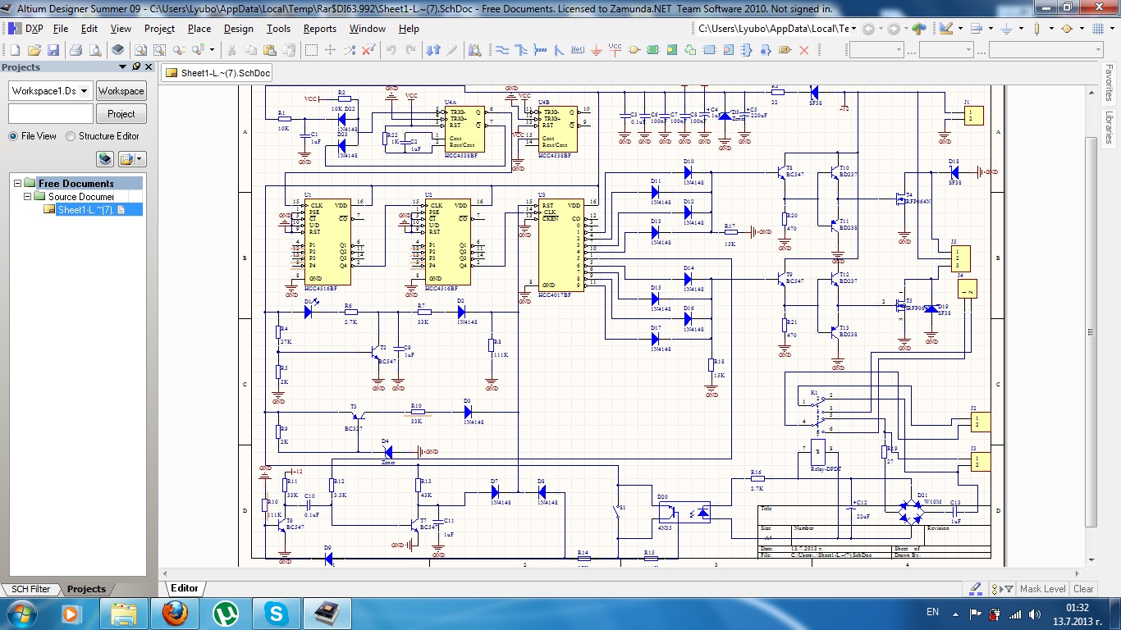
Task: Click the Project button
Action: pos(121,114)
